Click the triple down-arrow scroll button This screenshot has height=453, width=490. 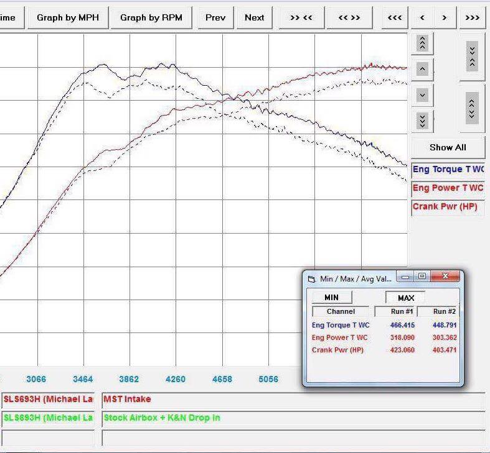point(422,121)
